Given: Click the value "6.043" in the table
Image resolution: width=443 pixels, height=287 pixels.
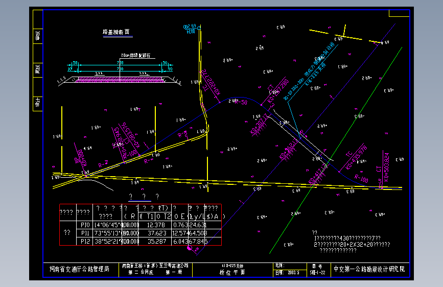Looking at the screenshot, I should [x=180, y=241].
